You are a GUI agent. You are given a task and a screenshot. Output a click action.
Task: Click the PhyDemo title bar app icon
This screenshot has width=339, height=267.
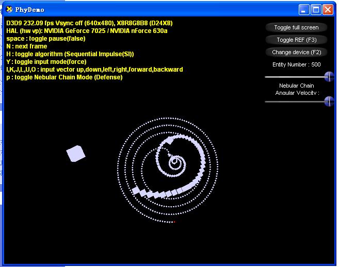(9, 9)
